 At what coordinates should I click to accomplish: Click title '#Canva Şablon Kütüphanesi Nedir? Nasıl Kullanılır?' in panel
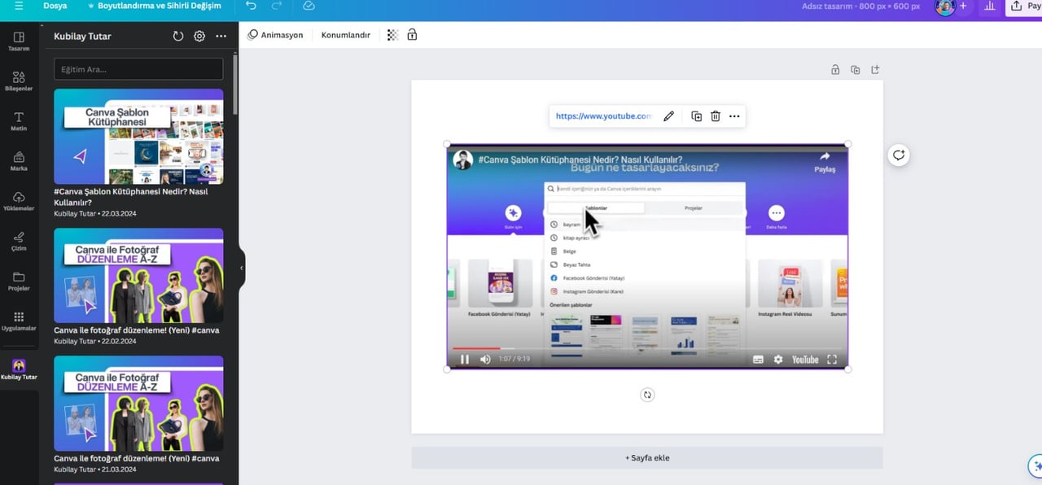pyautogui.click(x=130, y=197)
